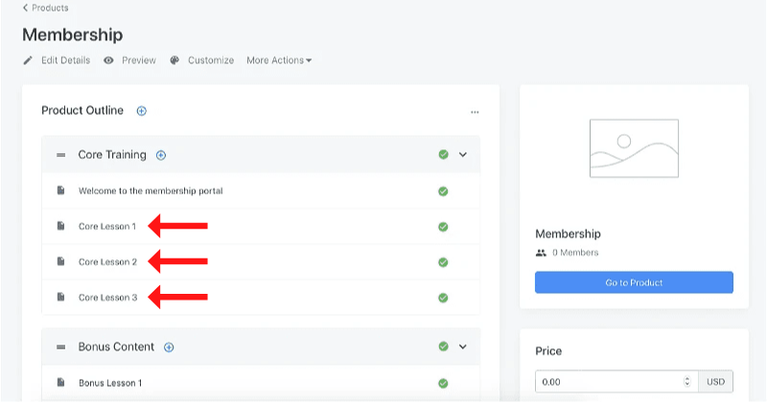Open the Core Lesson 2 post
Image resolution: width=767 pixels, height=402 pixels.
click(x=107, y=262)
